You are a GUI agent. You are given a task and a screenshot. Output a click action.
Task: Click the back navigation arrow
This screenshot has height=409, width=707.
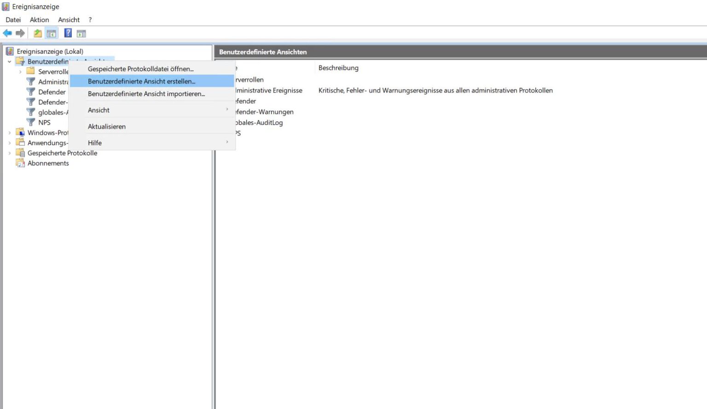[x=7, y=33]
